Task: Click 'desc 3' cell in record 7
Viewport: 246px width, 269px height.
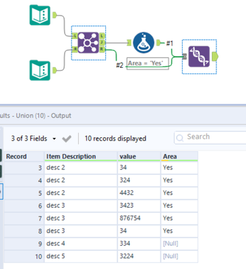Action: tap(81, 218)
